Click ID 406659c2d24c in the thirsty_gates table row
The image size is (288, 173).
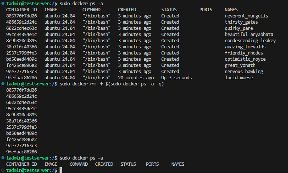pyautogui.click(x=21, y=22)
